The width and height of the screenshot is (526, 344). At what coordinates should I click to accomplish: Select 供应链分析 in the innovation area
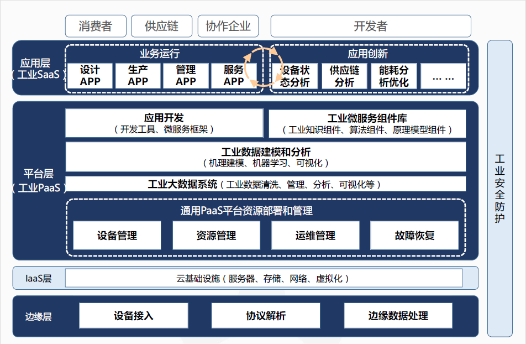point(344,76)
